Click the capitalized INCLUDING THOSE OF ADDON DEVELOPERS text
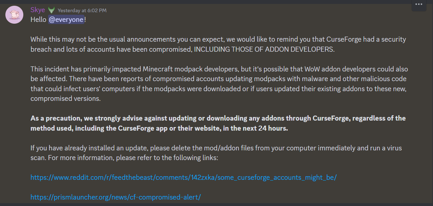 pos(264,49)
